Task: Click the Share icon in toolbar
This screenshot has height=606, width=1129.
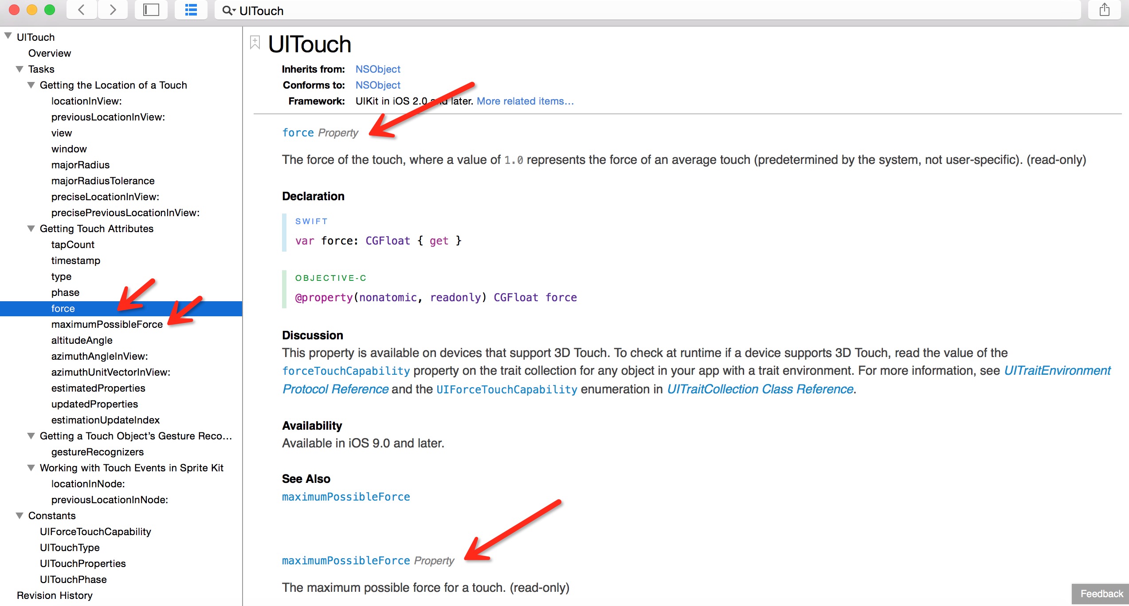Action: click(1105, 10)
